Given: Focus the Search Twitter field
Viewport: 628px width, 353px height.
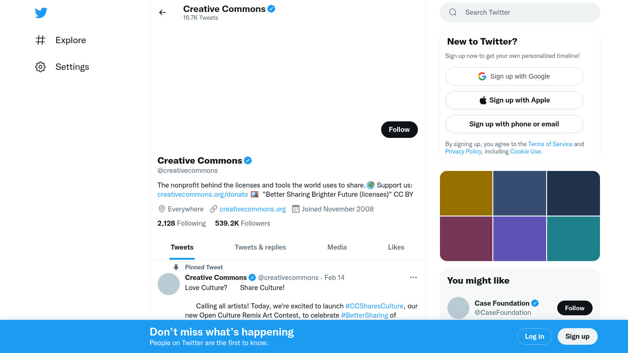Looking at the screenshot, I should (x=520, y=12).
